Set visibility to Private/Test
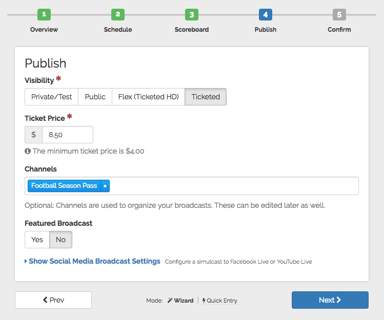 51,97
